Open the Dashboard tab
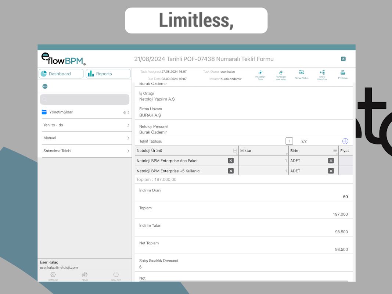 [x=61, y=74]
